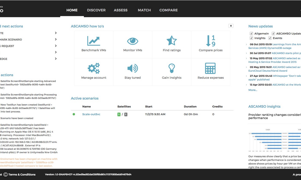This screenshot has width=301, height=180.
Task: Click the orange Enviroment changed message
Action: (29, 162)
